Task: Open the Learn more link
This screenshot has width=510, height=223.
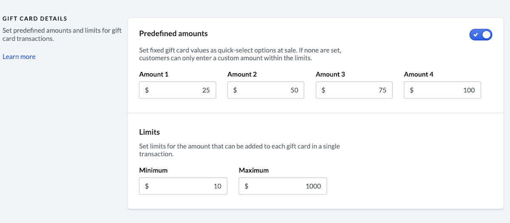Action: (x=19, y=57)
